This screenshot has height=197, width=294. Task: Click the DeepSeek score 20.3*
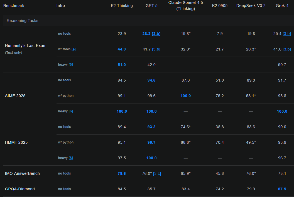pyautogui.click(x=251, y=49)
